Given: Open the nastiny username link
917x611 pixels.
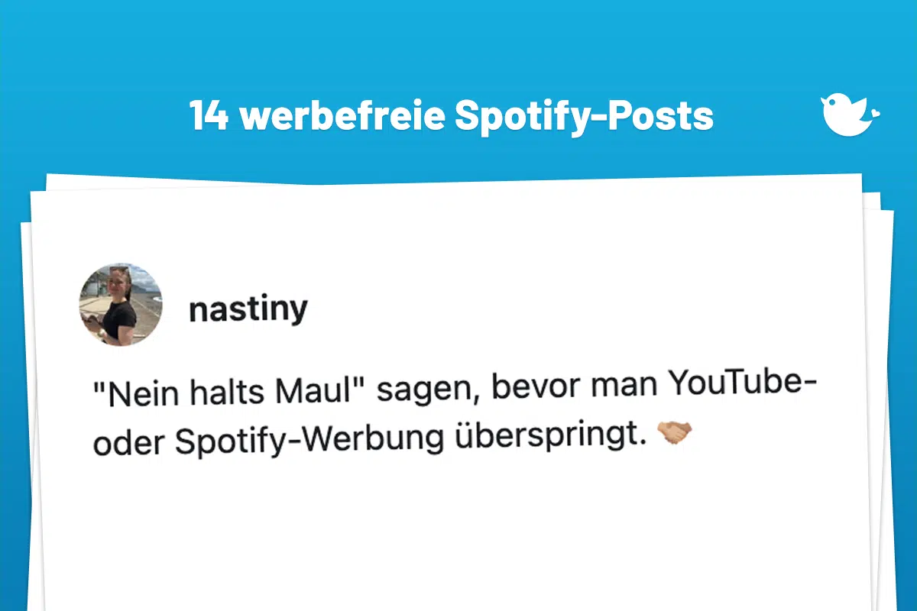Looking at the screenshot, I should click(248, 309).
